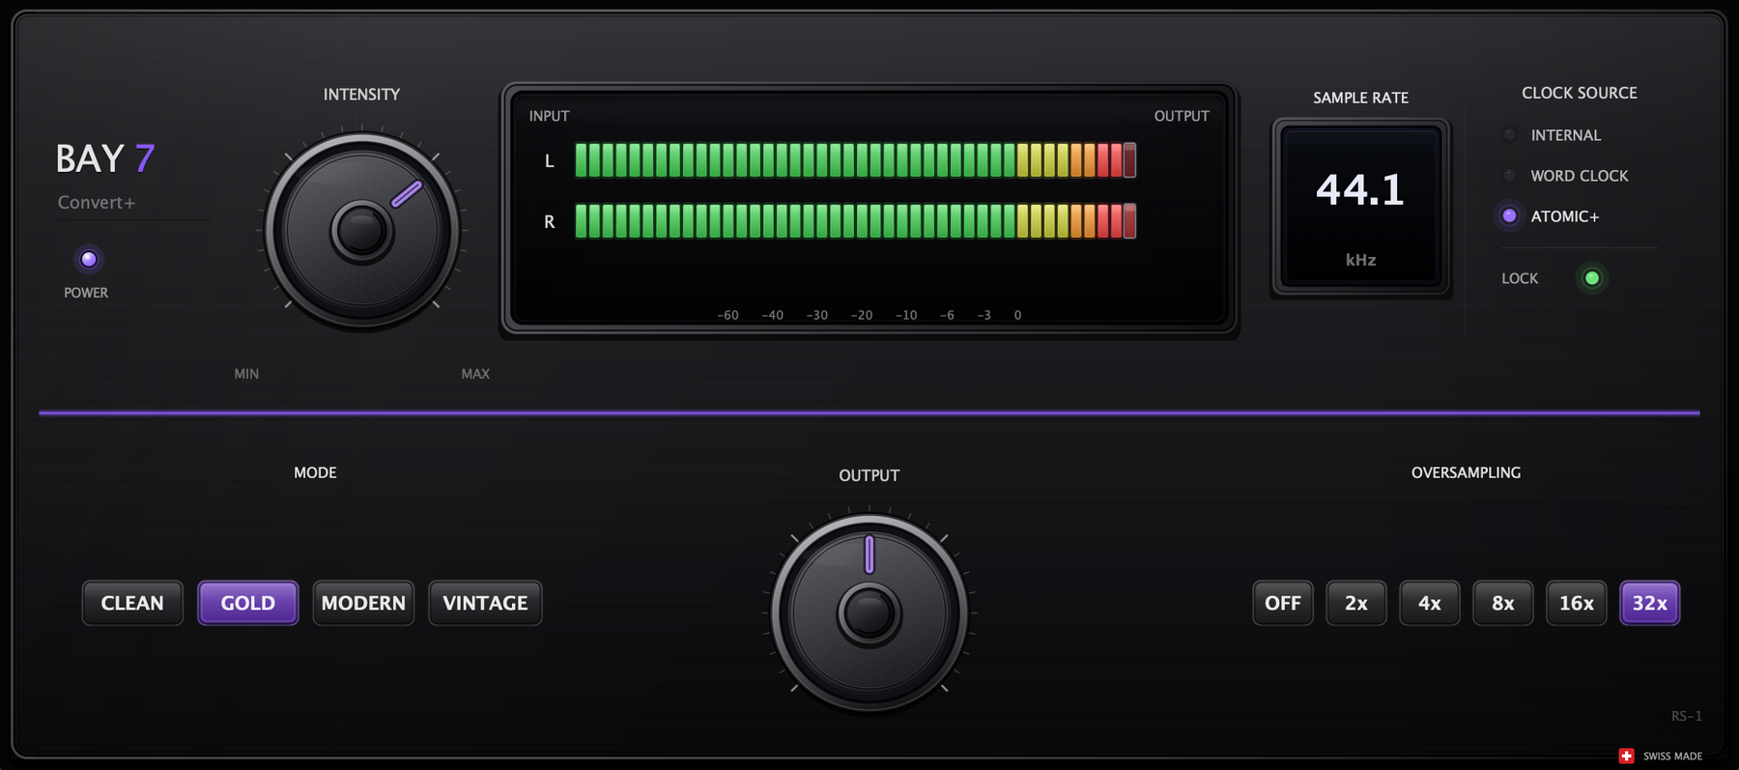This screenshot has height=770, width=1739.
Task: Turn oversampling OFF
Action: tap(1283, 603)
